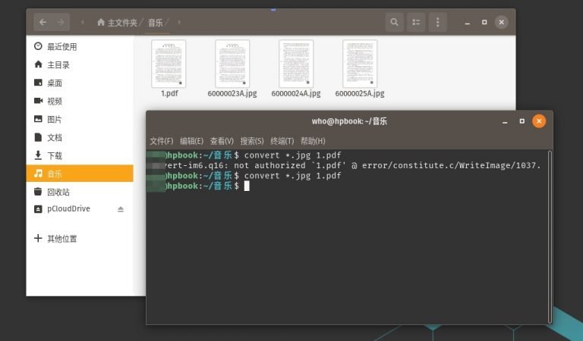Open the terminal 查看(V) menu

(222, 141)
